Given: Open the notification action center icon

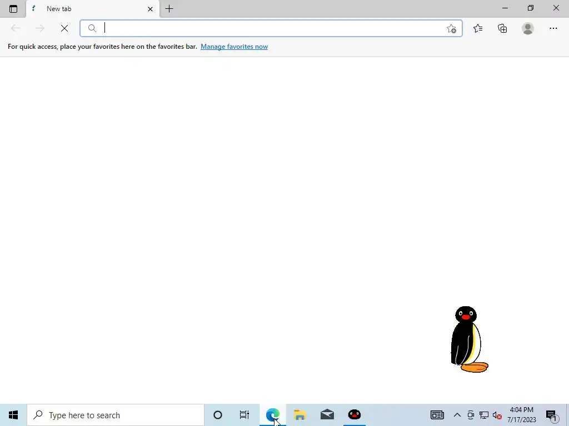Looking at the screenshot, I should (x=551, y=415).
